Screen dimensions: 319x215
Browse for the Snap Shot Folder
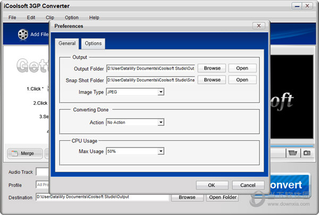pyautogui.click(x=212, y=80)
